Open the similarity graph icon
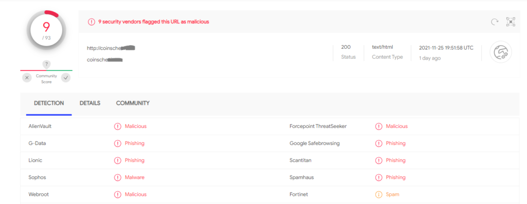Screen dimensions: 527x204 point(511,22)
